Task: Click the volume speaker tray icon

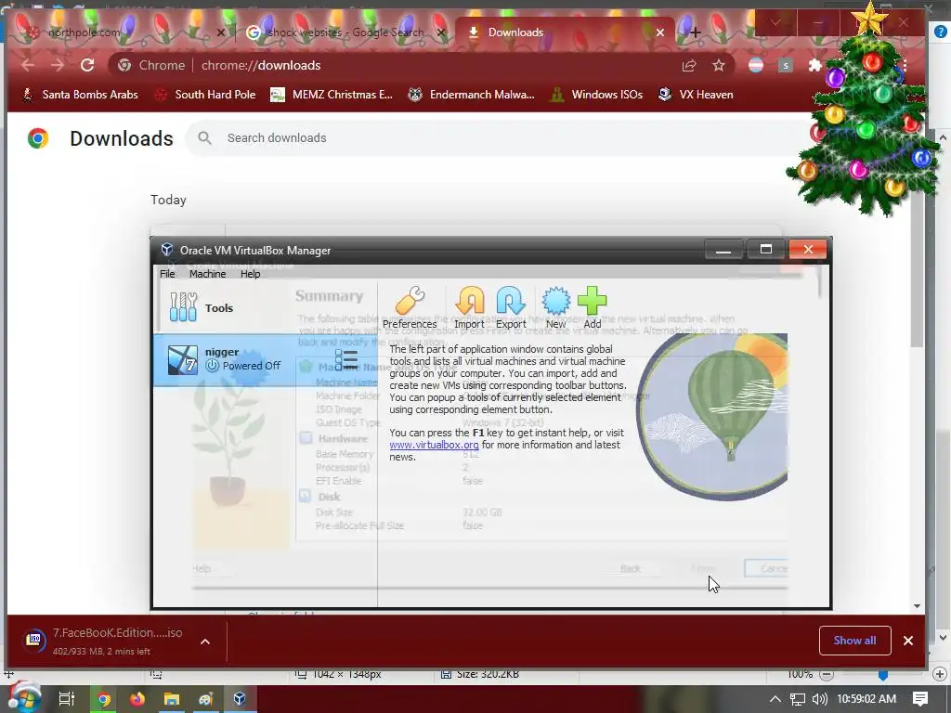Action: 819,699
